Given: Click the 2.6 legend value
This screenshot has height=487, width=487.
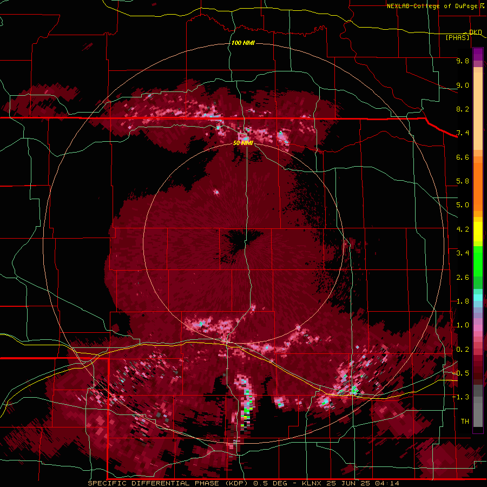Looking at the screenshot, I should tap(463, 278).
